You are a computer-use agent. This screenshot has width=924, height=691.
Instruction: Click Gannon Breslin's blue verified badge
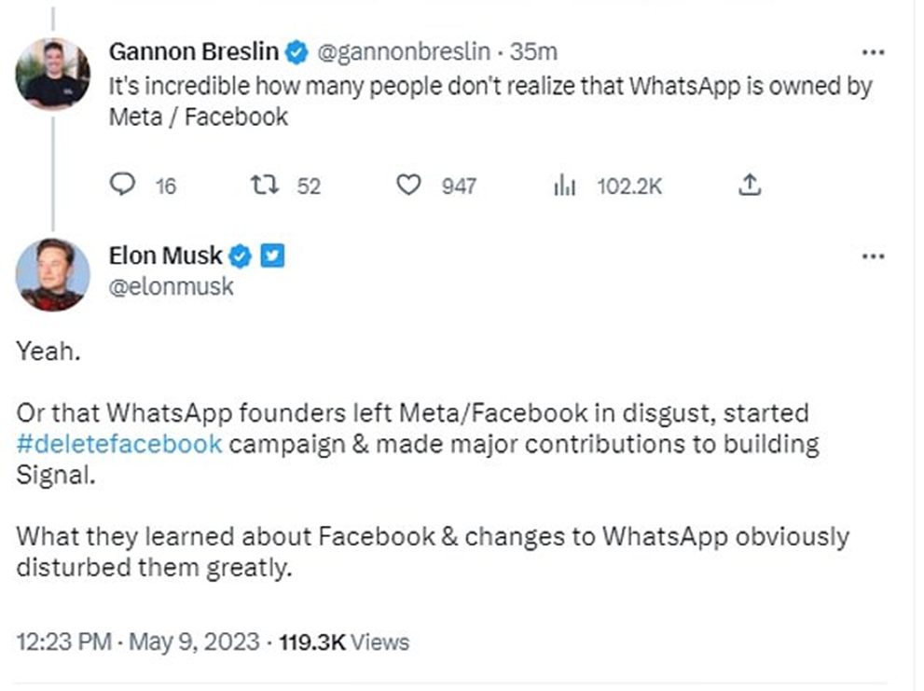[296, 52]
